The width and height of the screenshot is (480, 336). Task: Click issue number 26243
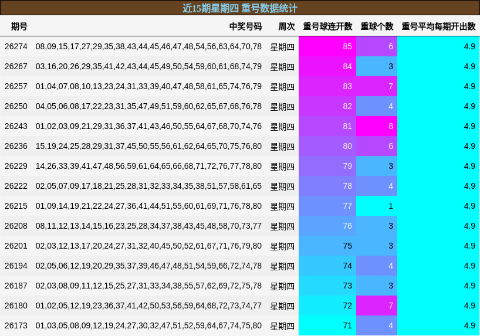(16, 126)
